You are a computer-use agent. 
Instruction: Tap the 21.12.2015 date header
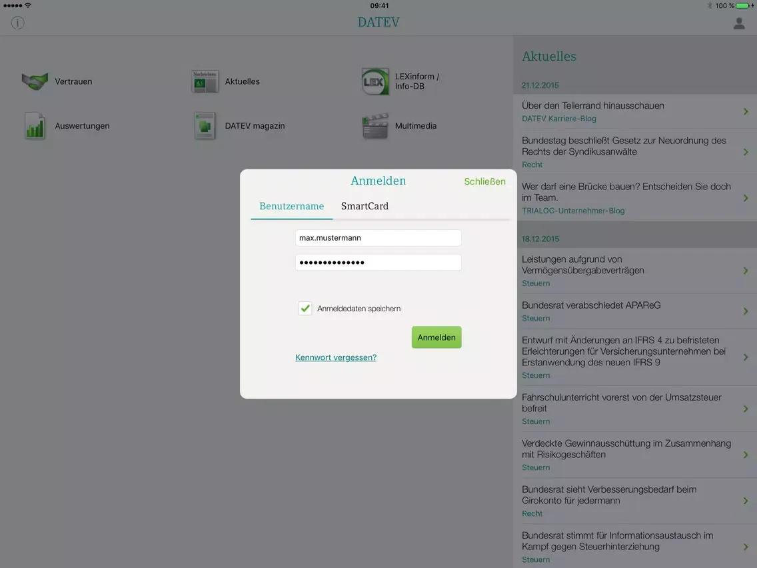540,85
